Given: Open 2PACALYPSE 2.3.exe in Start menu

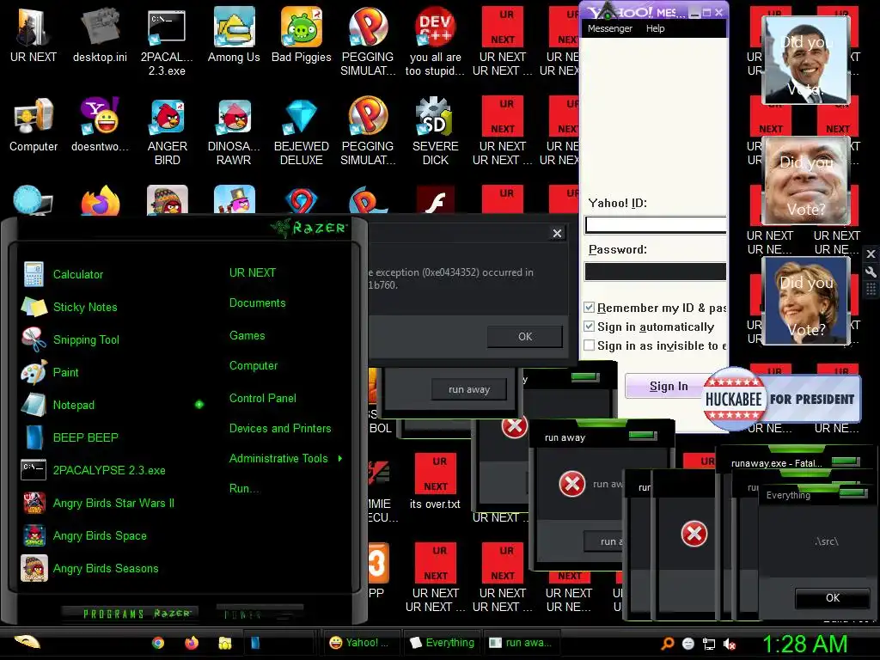Looking at the screenshot, I should coord(109,470).
